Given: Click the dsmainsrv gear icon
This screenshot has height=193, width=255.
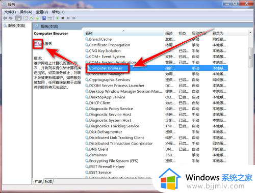Looking at the screenshot, I should [x=87, y=155].
